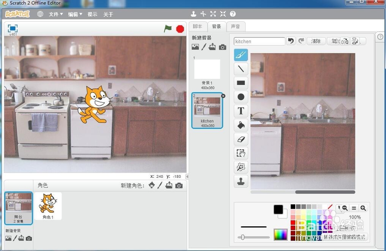Switch to the 脚本 scripts tab
386x251 pixels.
click(x=198, y=26)
